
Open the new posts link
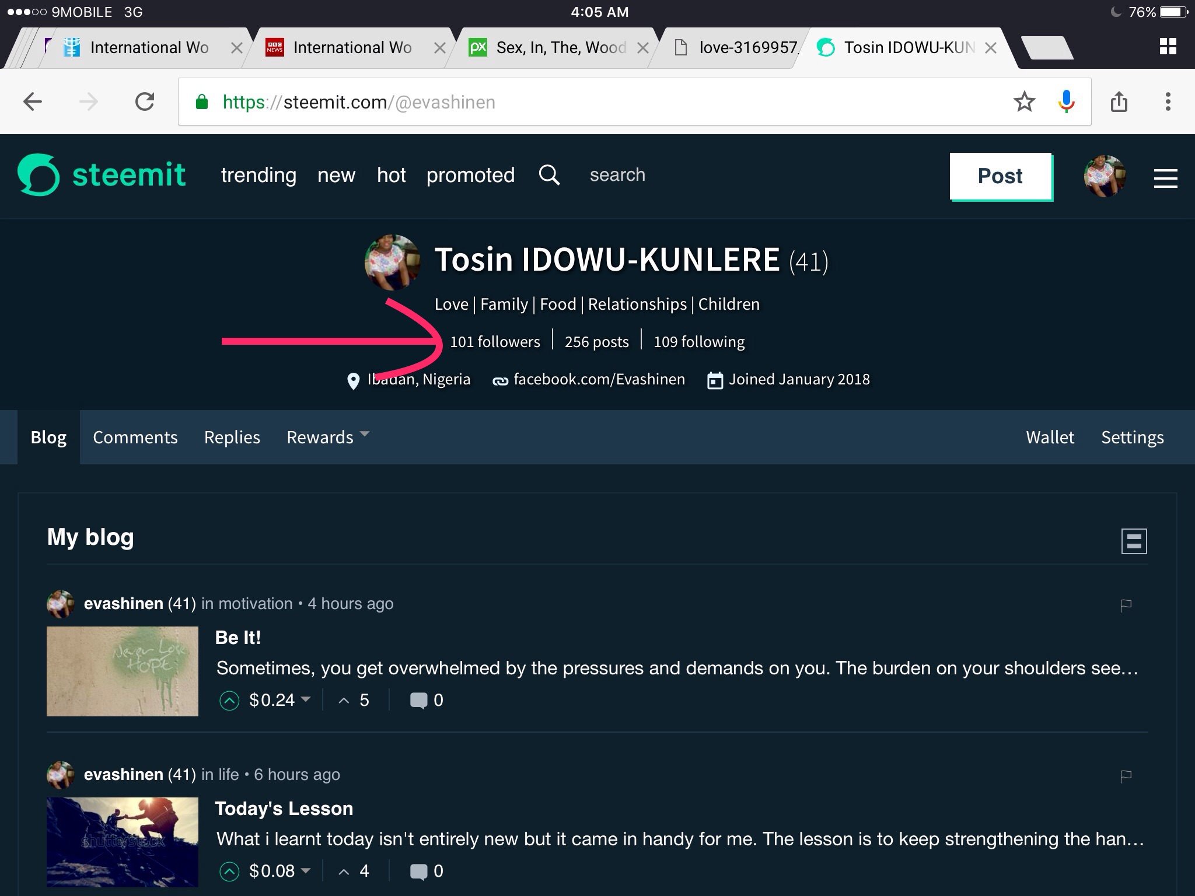pyautogui.click(x=336, y=175)
